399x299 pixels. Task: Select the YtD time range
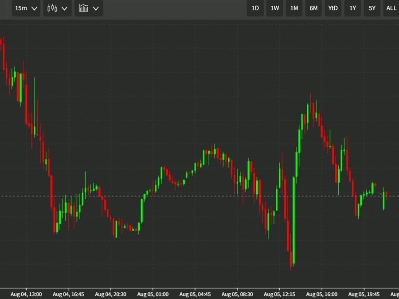(333, 8)
